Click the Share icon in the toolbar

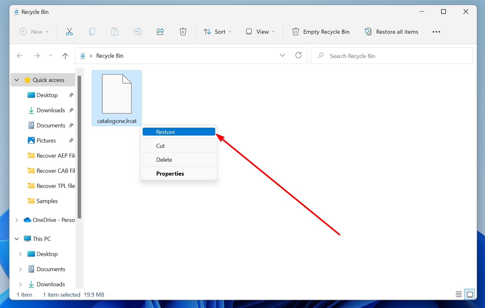coord(160,32)
